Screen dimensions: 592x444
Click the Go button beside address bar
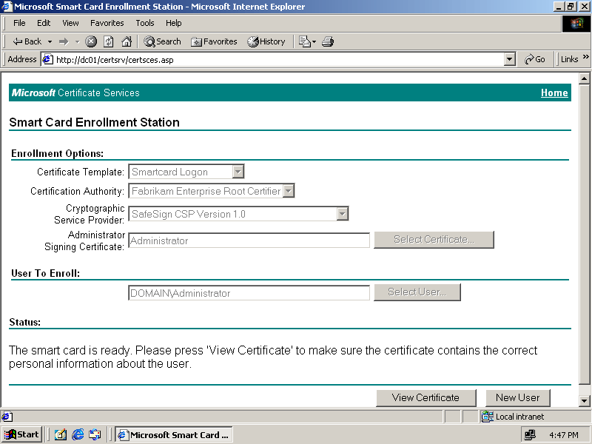click(535, 59)
